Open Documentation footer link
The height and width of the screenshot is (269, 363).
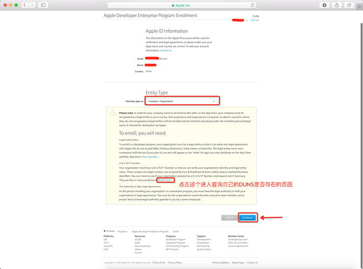pos(142,246)
